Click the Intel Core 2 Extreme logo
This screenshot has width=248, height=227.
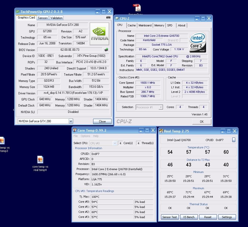pyautogui.click(x=198, y=42)
